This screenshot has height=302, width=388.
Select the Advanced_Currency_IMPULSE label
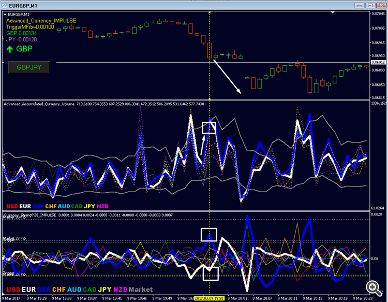41,21
